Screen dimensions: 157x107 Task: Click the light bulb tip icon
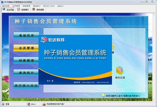coord(103,95)
